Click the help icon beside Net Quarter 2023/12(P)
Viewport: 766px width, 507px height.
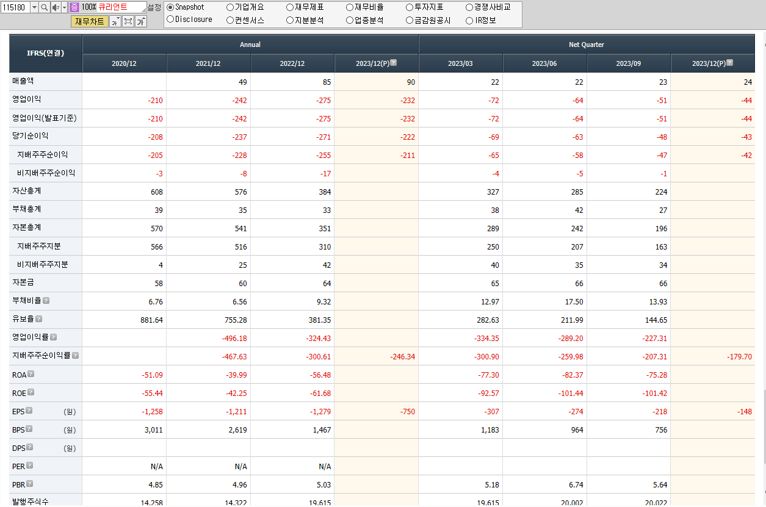point(730,62)
